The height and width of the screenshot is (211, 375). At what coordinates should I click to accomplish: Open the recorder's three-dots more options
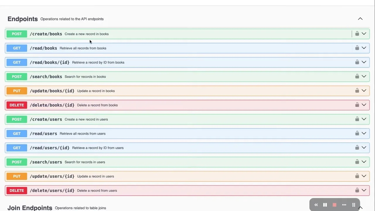point(344,205)
